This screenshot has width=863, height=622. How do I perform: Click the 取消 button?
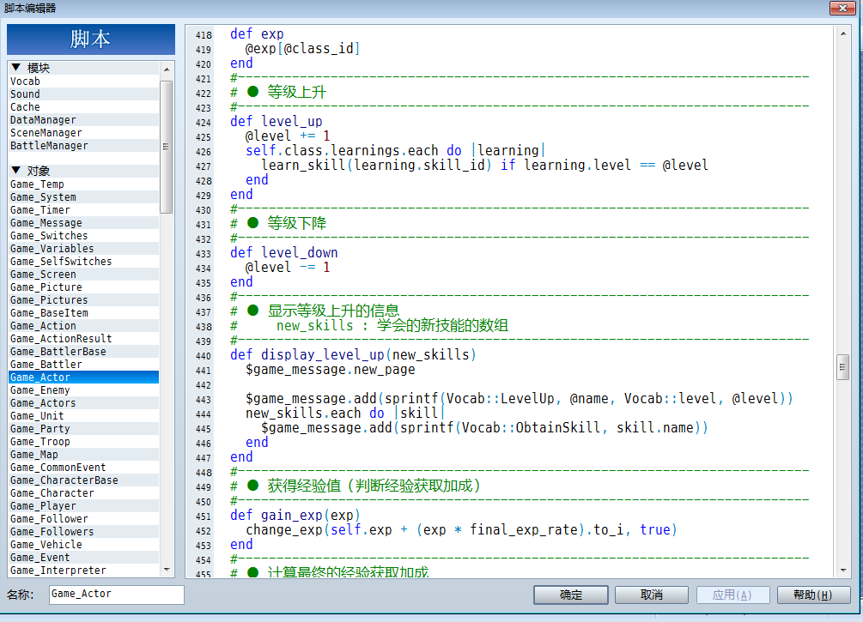652,595
